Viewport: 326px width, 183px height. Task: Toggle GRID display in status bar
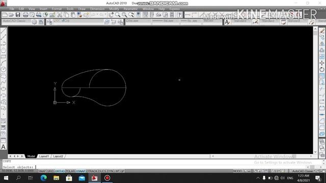50,171
